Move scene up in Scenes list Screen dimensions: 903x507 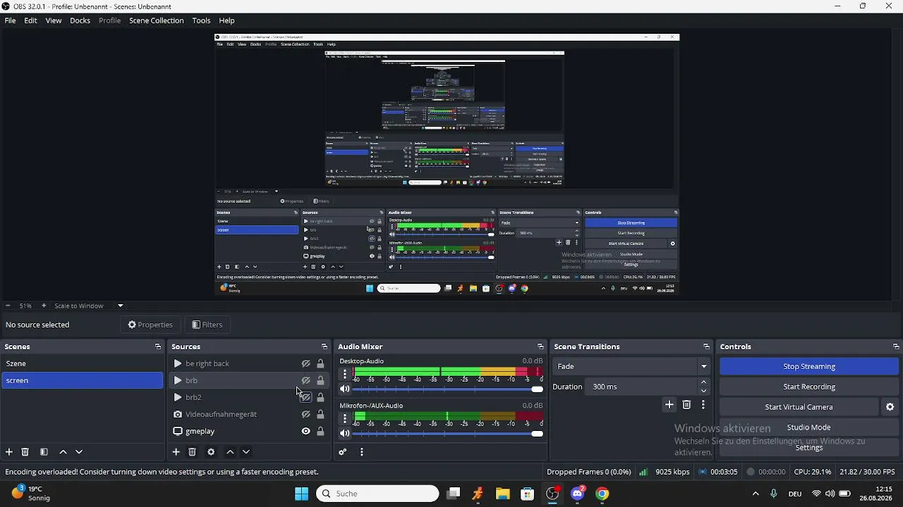(63, 452)
